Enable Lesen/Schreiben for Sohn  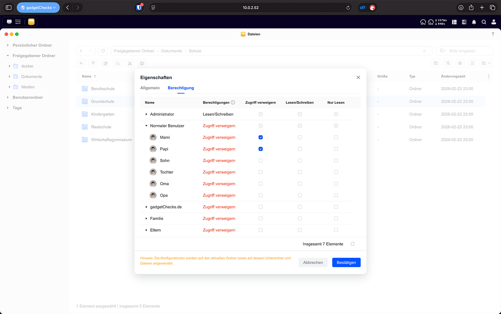pyautogui.click(x=300, y=161)
